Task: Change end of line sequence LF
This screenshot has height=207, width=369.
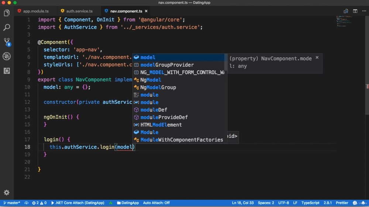Action: (x=295, y=203)
